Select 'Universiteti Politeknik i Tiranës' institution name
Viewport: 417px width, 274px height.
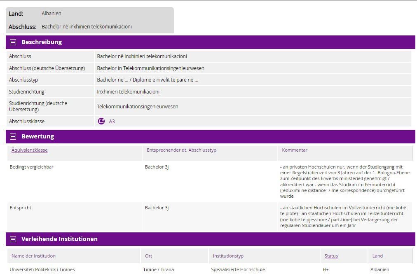coord(42,269)
